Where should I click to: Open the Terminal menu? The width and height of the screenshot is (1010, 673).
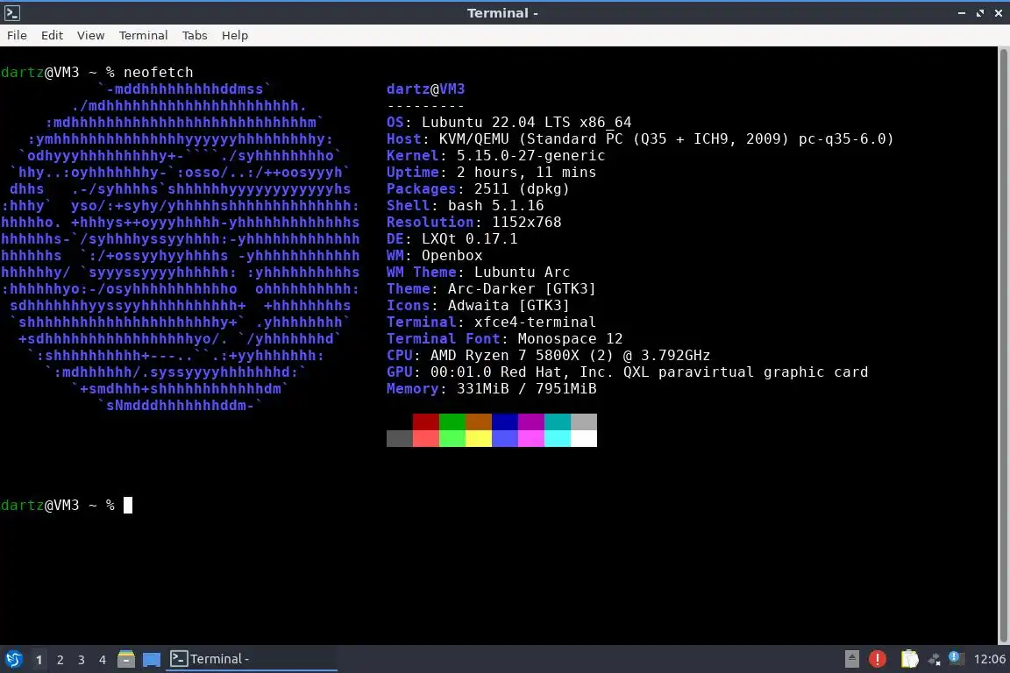pos(143,35)
